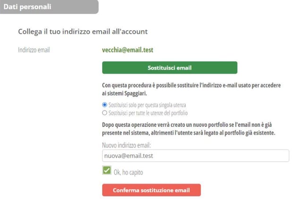307x201 pixels.
Task: Select the 'solo per questa singola utenza' radio
Action: 104,105
